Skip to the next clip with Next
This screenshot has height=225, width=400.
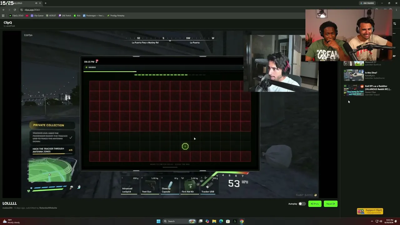coord(330,204)
